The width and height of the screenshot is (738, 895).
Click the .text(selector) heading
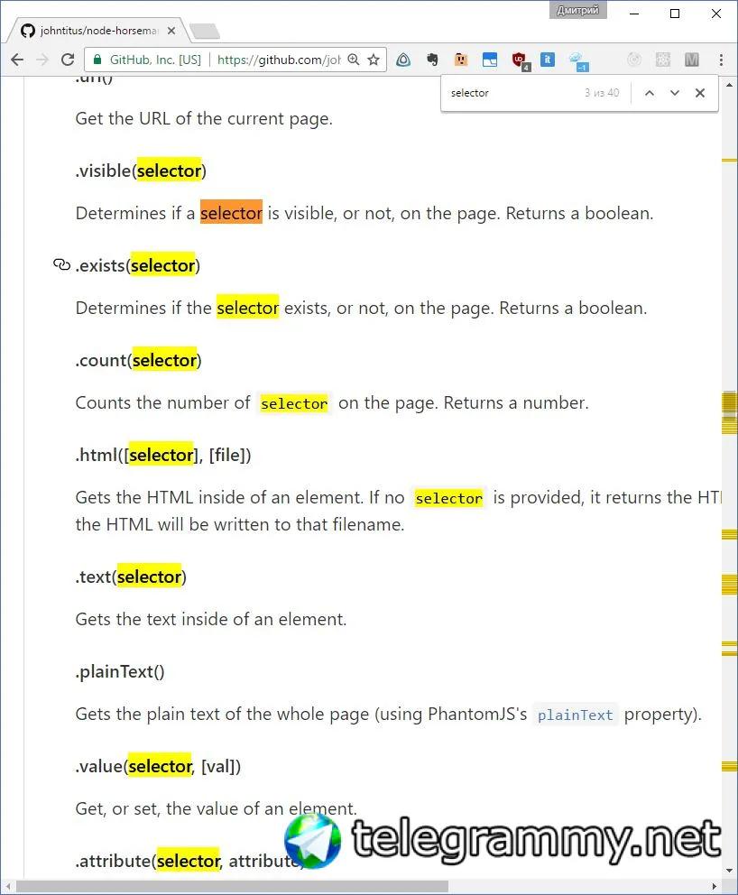point(131,577)
